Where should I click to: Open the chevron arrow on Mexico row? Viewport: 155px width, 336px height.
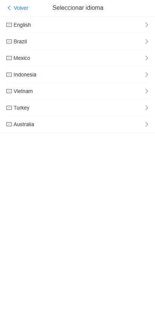tap(147, 58)
